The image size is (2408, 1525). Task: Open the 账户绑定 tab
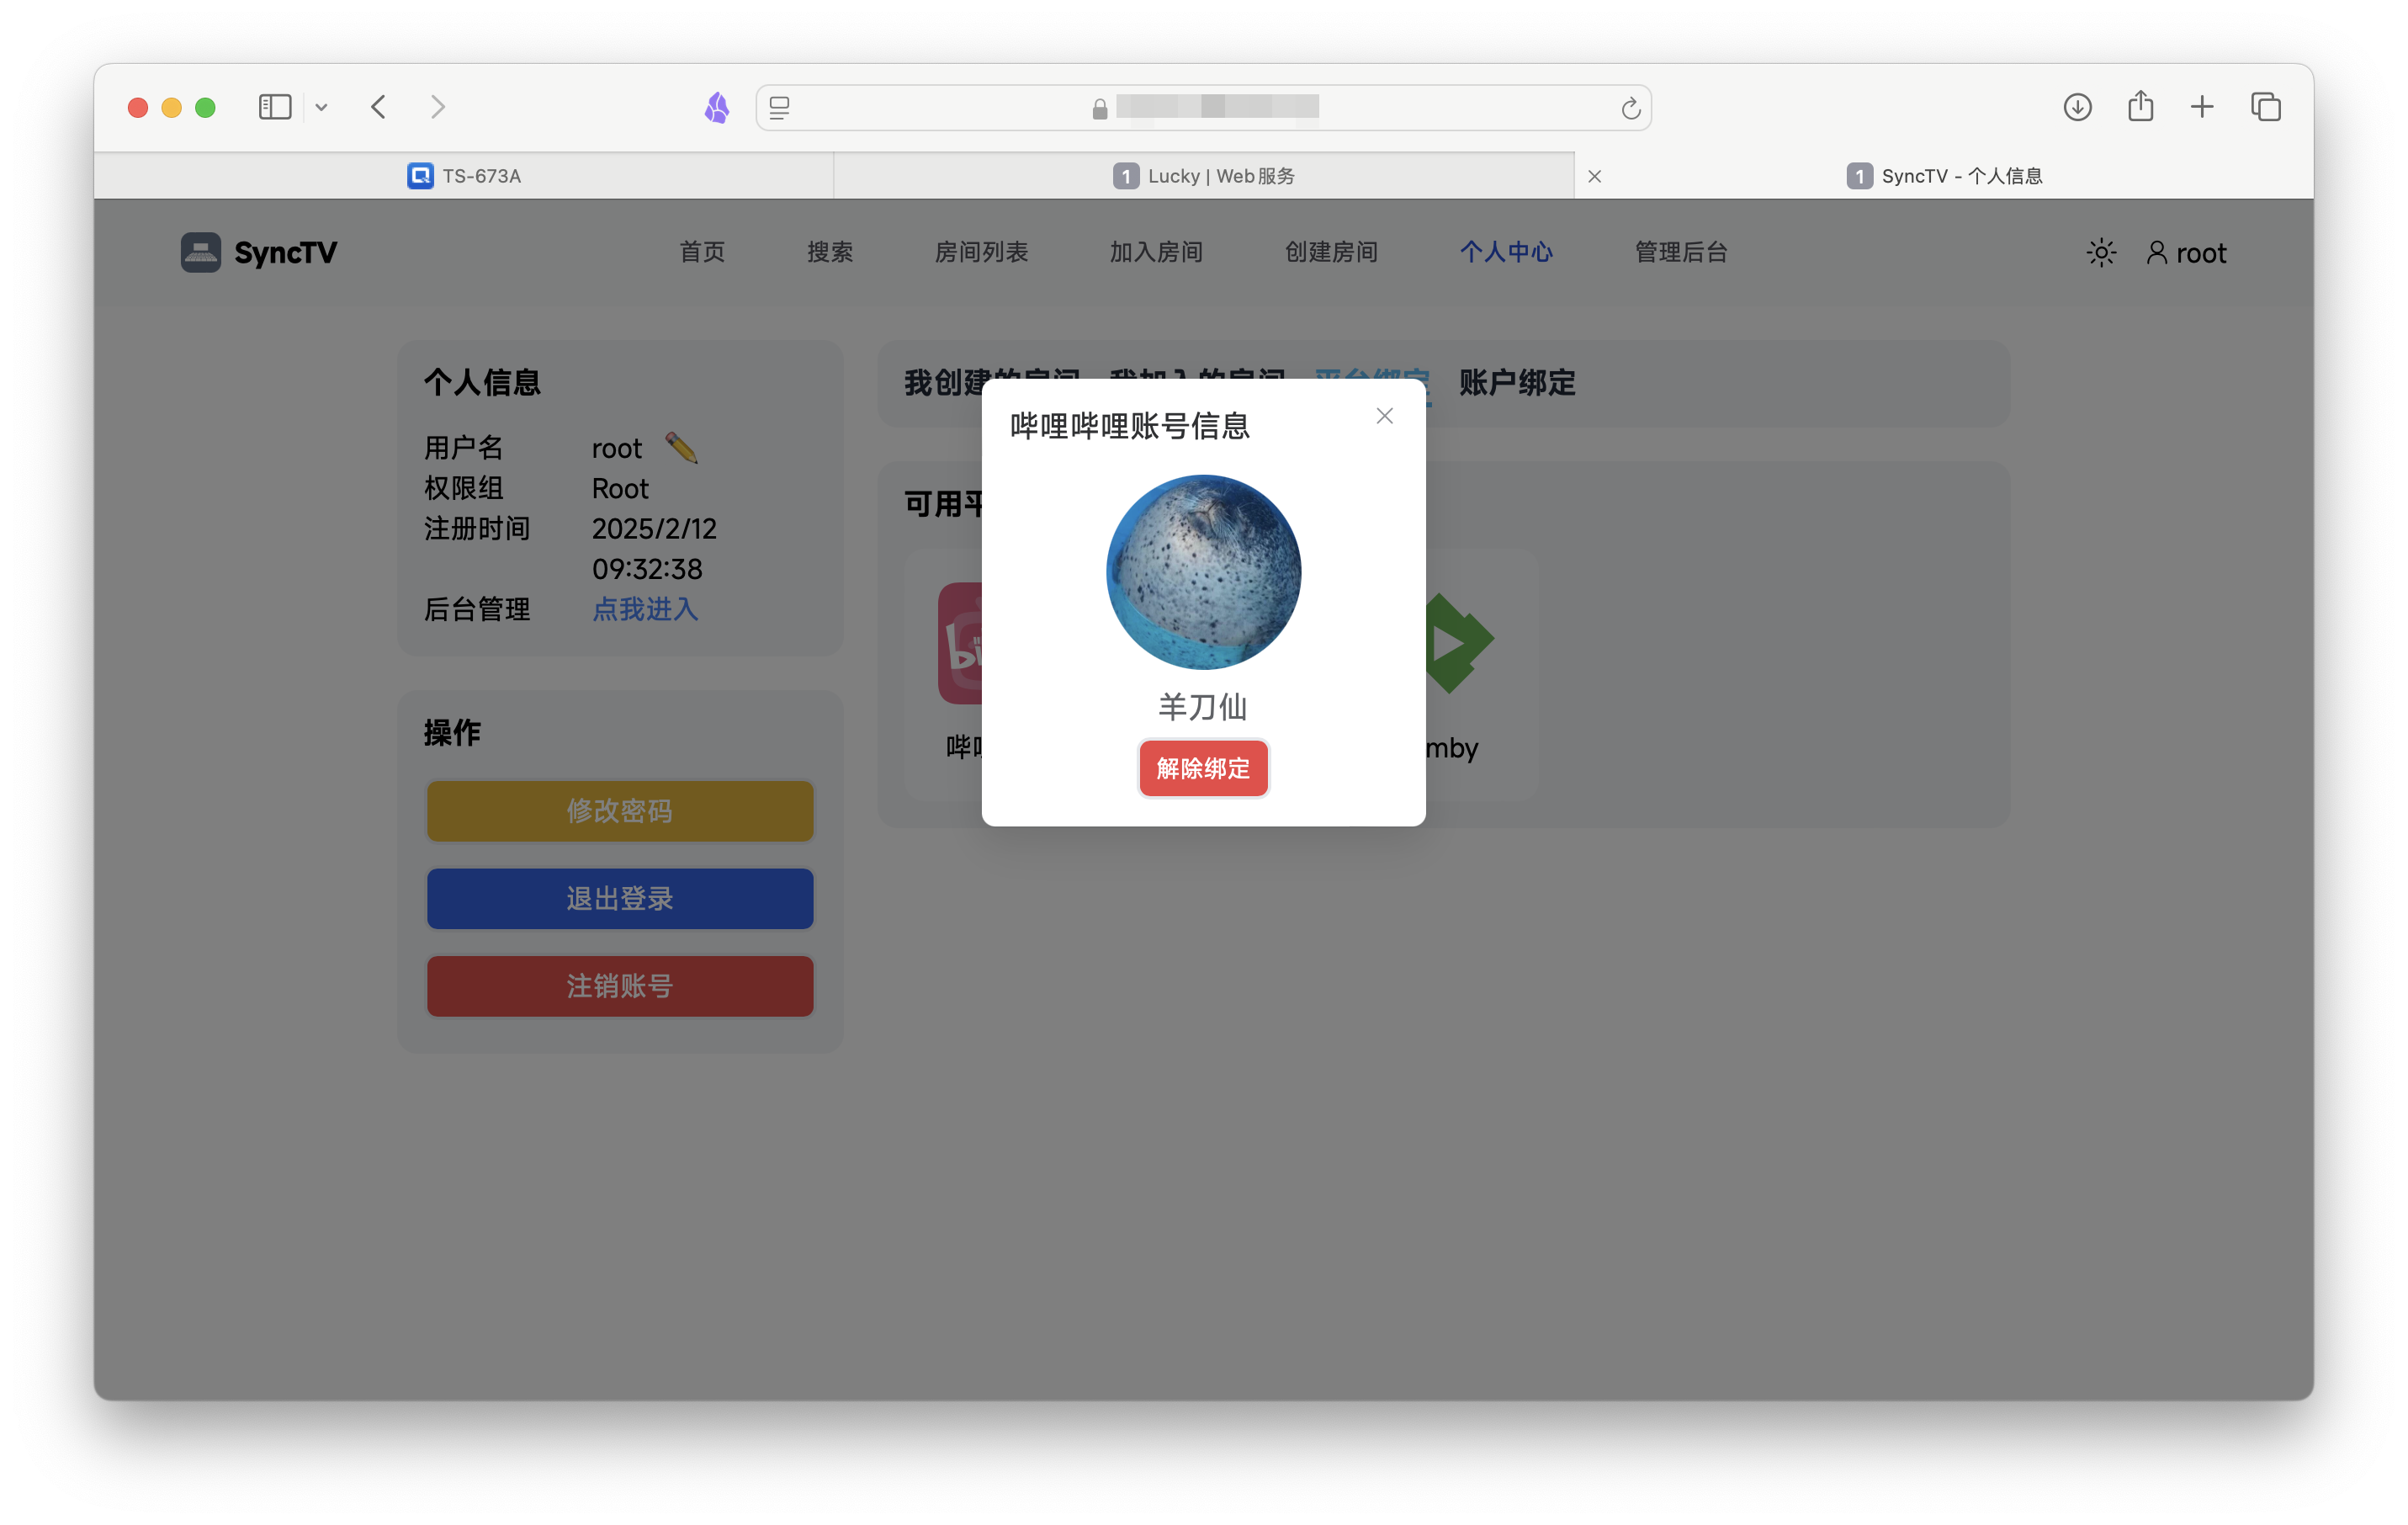1516,383
